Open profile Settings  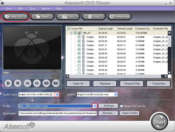pyautogui.click(x=108, y=106)
